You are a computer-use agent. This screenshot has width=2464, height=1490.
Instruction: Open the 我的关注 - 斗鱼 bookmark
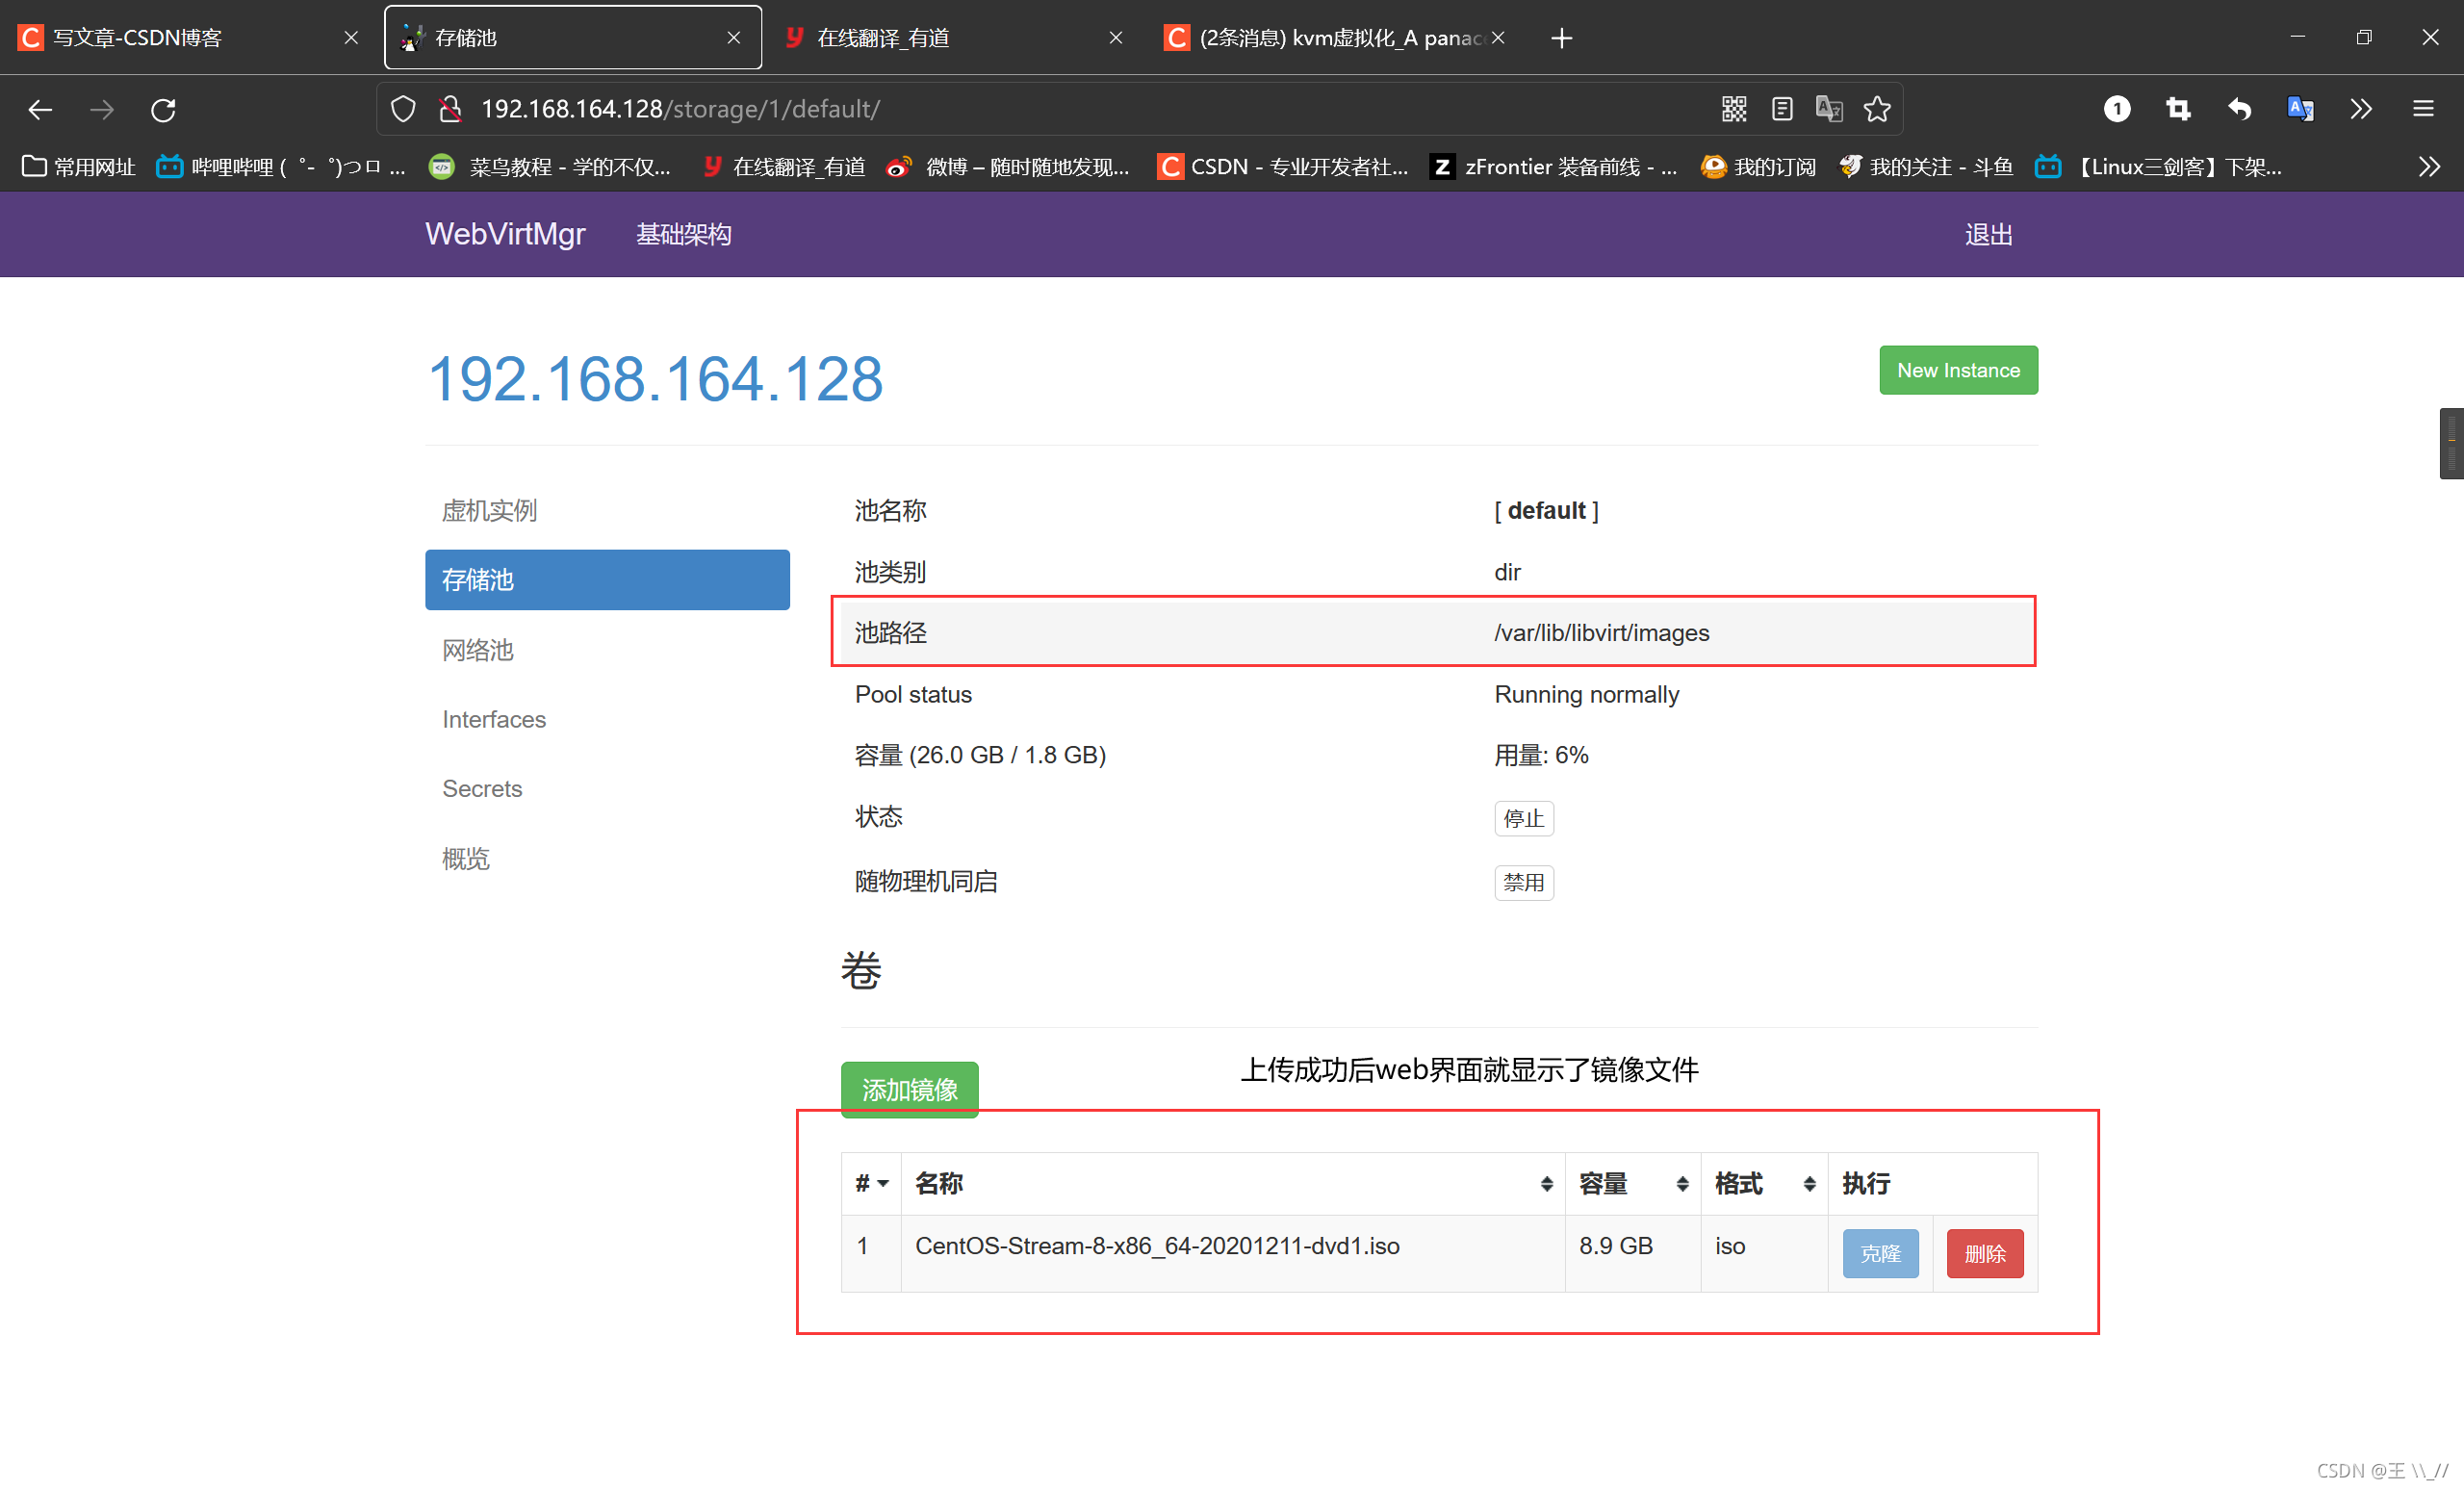point(1926,166)
